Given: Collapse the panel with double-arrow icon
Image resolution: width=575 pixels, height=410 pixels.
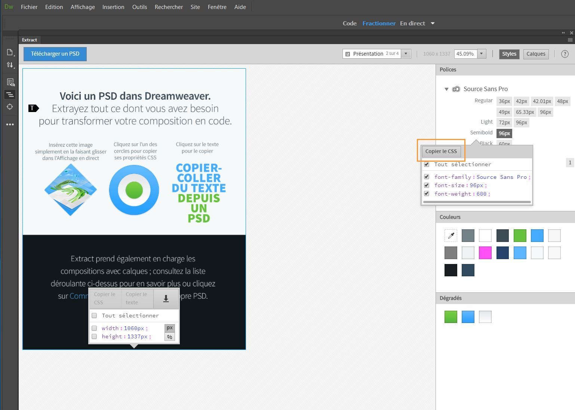Looking at the screenshot, I should point(563,33).
